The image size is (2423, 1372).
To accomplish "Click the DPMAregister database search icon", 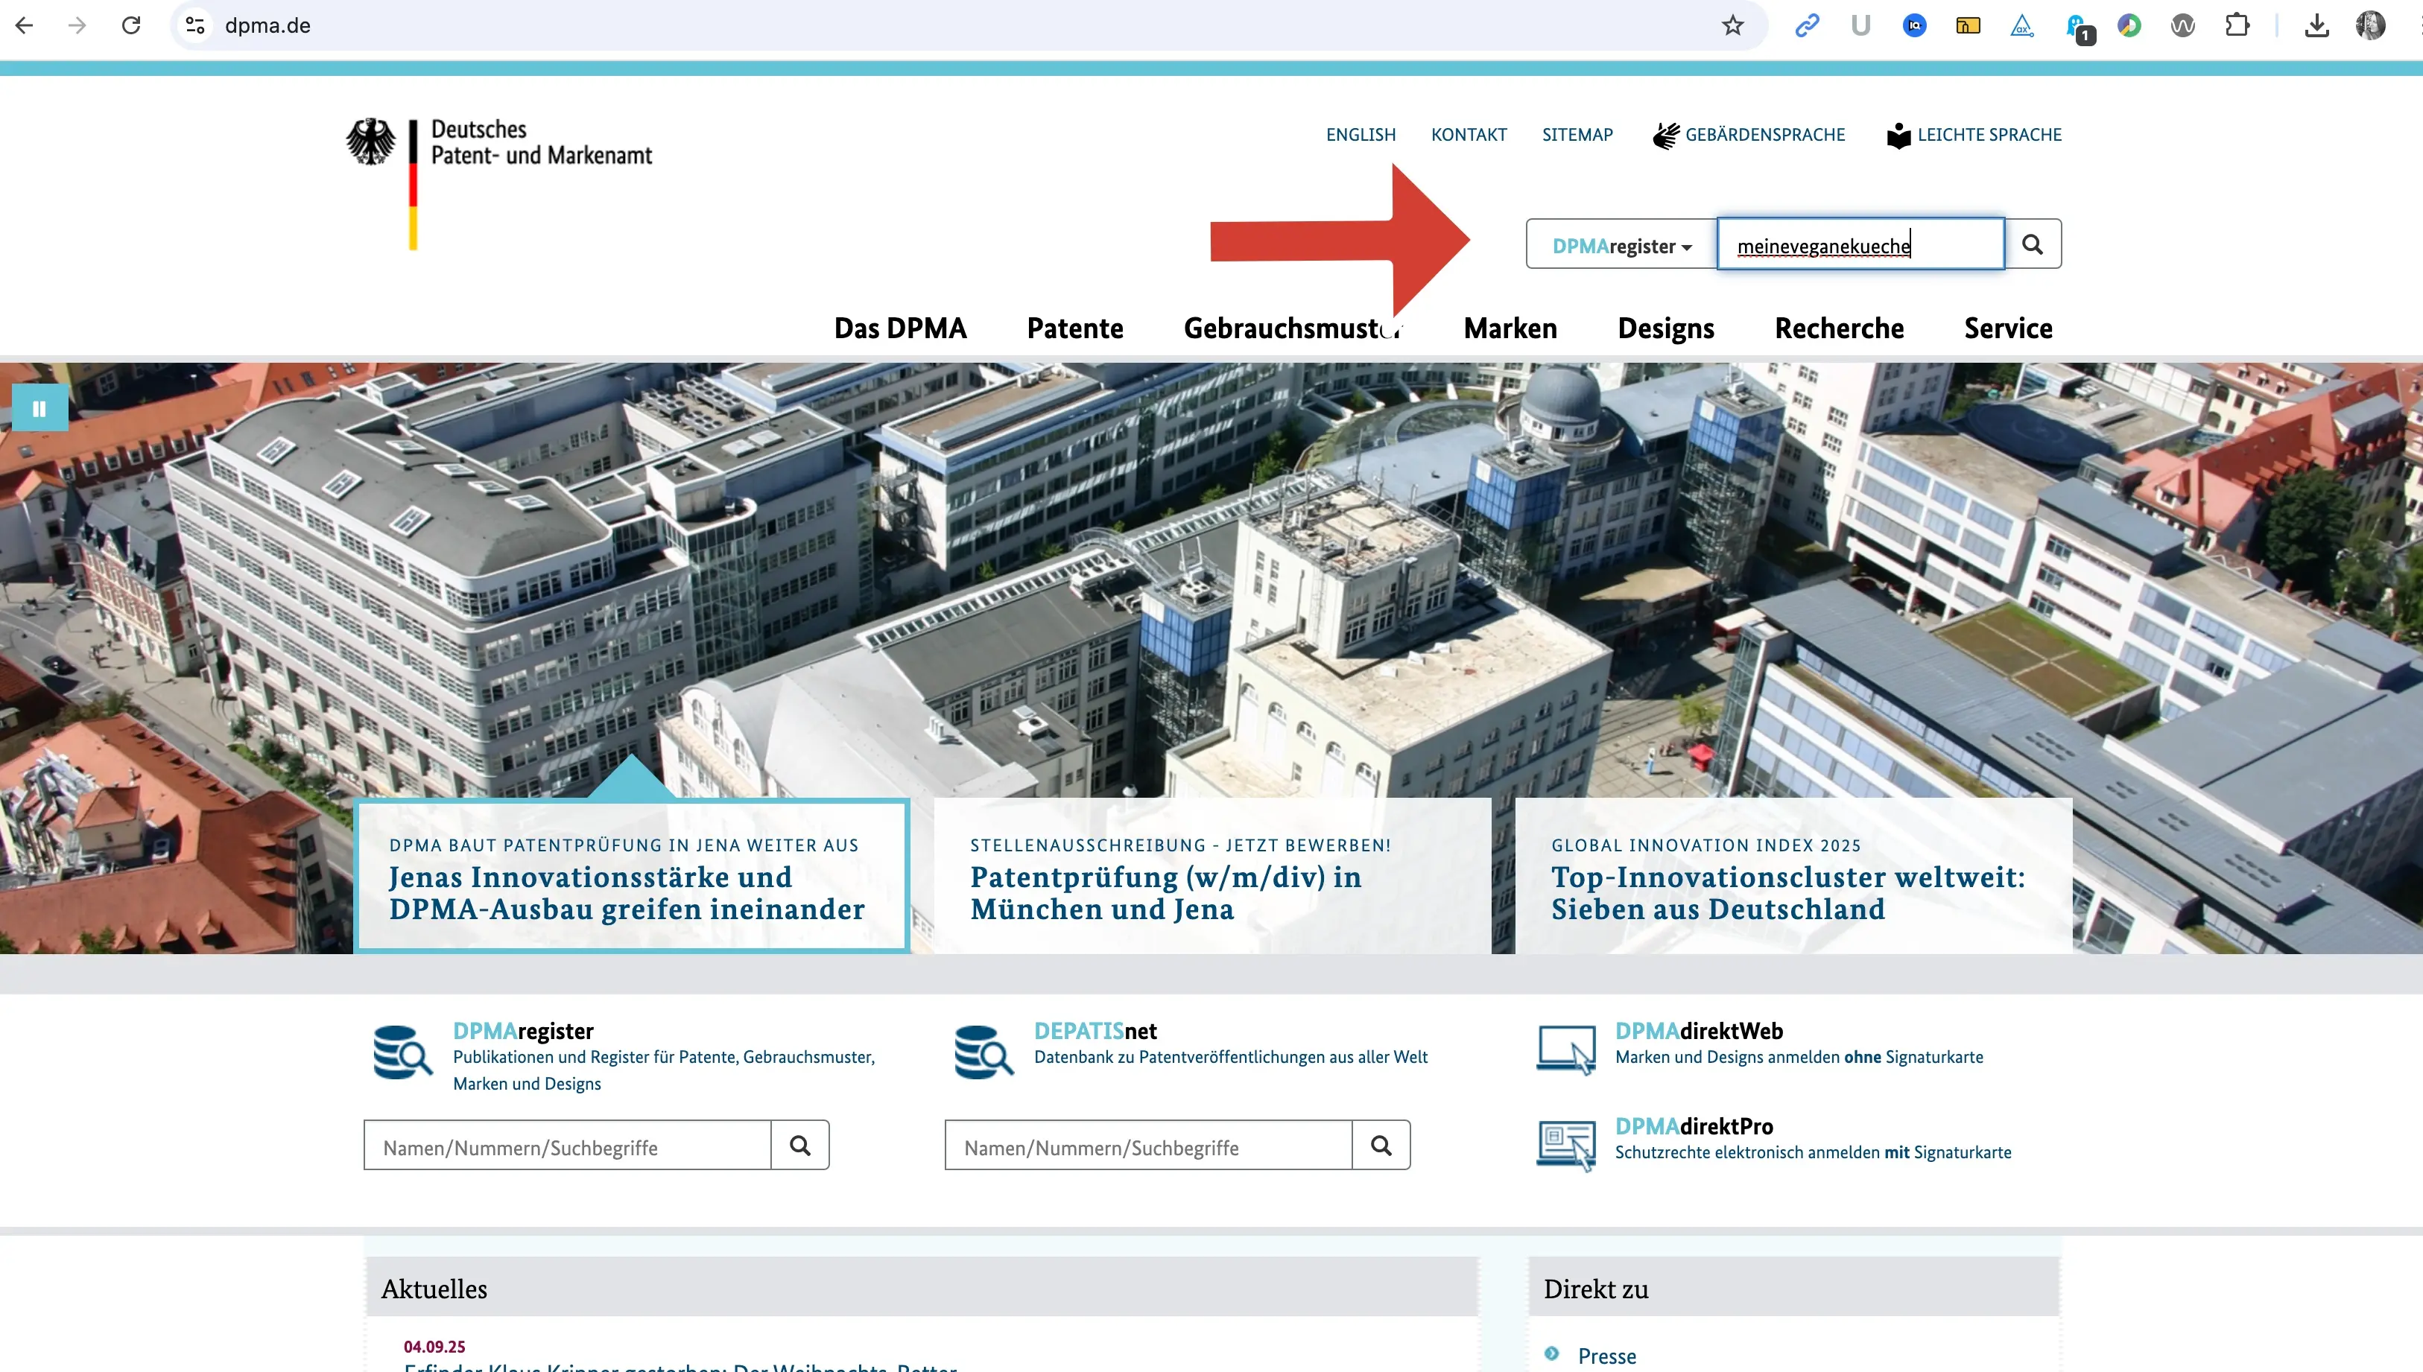I will (x=402, y=1052).
